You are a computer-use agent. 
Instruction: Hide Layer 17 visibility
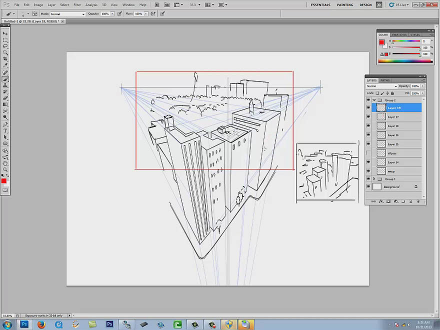click(x=368, y=116)
